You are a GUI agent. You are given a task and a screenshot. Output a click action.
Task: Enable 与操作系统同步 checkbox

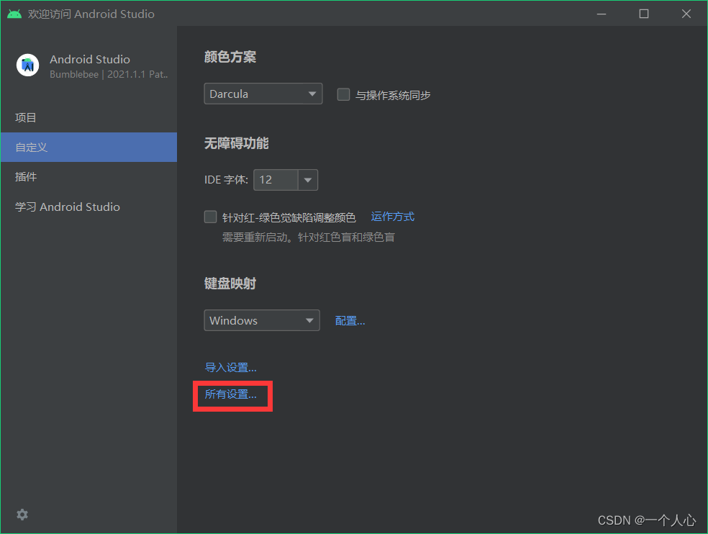coord(343,94)
